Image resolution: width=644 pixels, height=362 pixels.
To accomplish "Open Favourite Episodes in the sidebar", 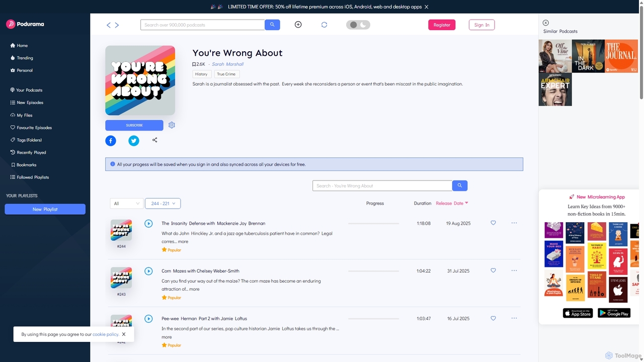I will (31, 128).
